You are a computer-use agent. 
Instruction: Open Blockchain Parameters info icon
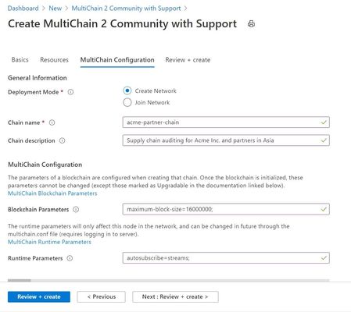76,210
